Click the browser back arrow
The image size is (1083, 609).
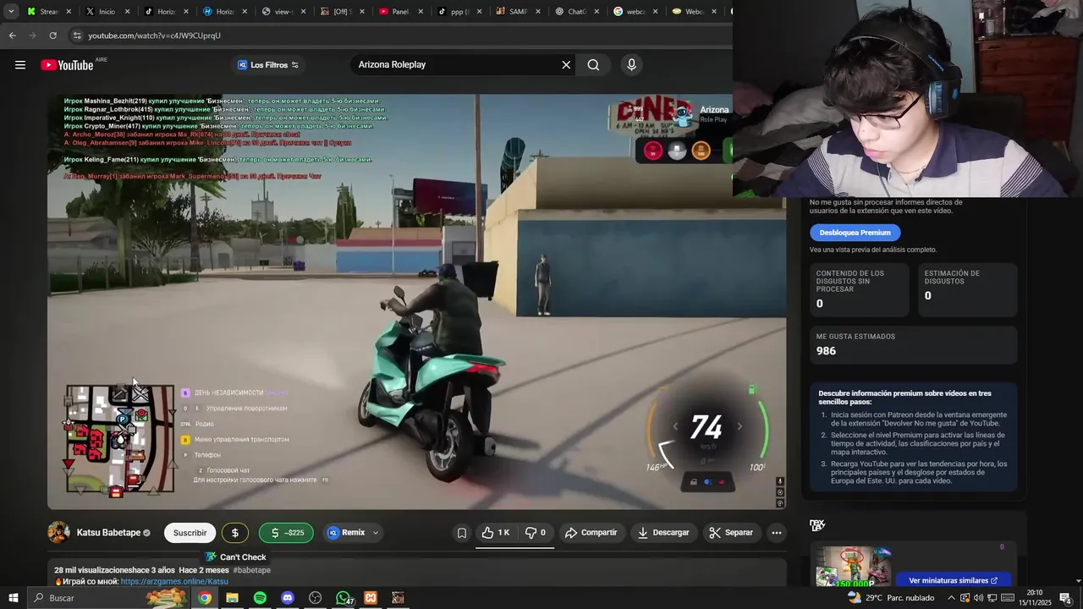(x=12, y=36)
